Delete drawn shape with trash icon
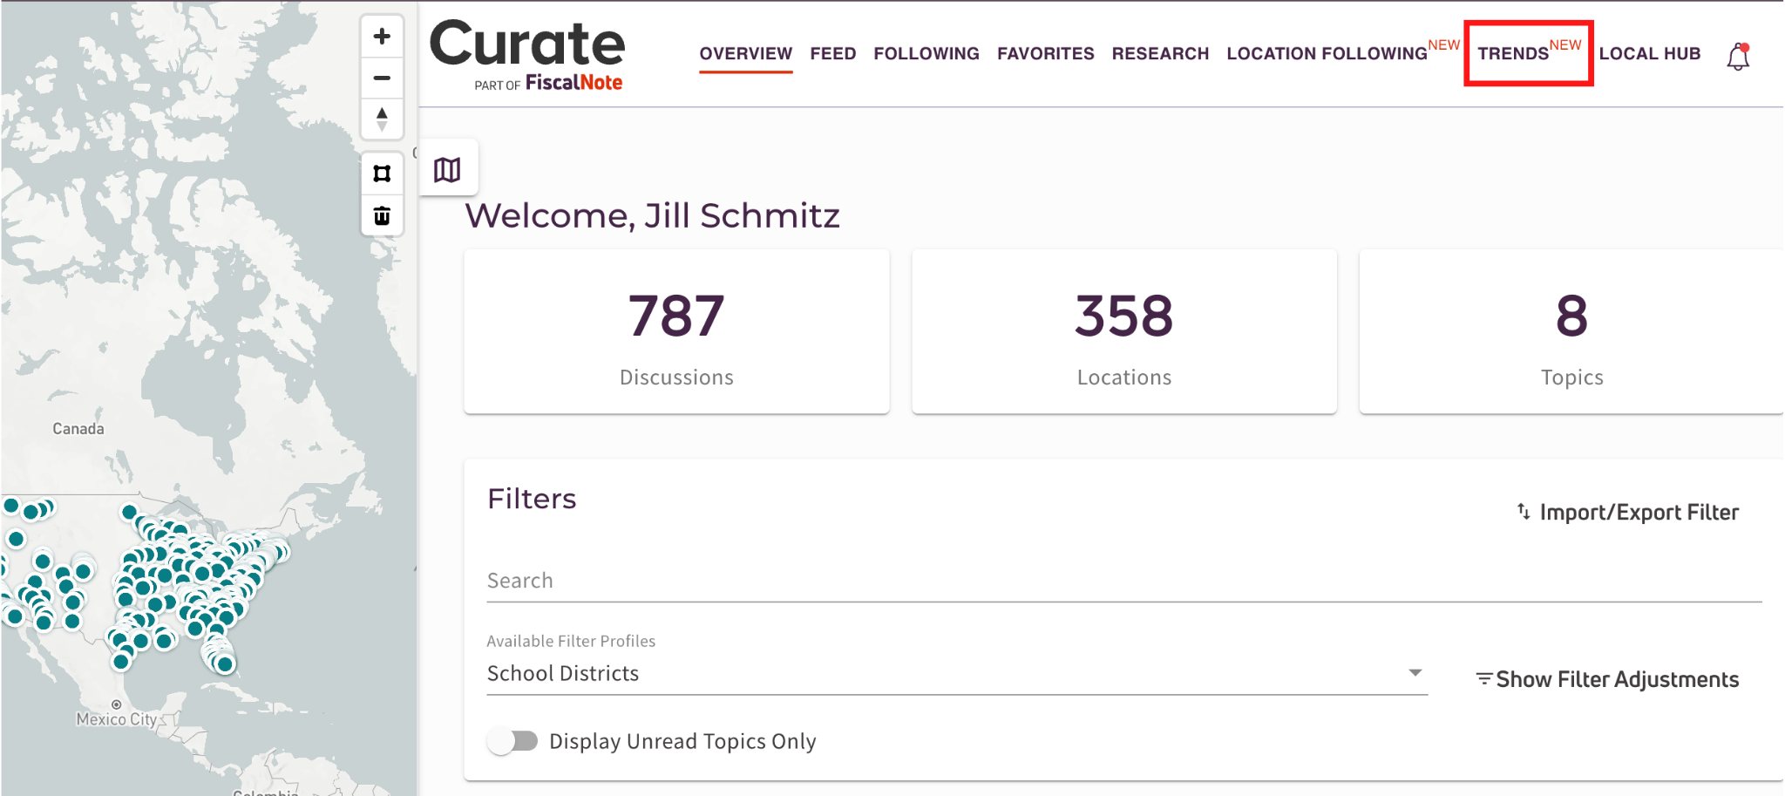This screenshot has width=1785, height=796. [382, 215]
